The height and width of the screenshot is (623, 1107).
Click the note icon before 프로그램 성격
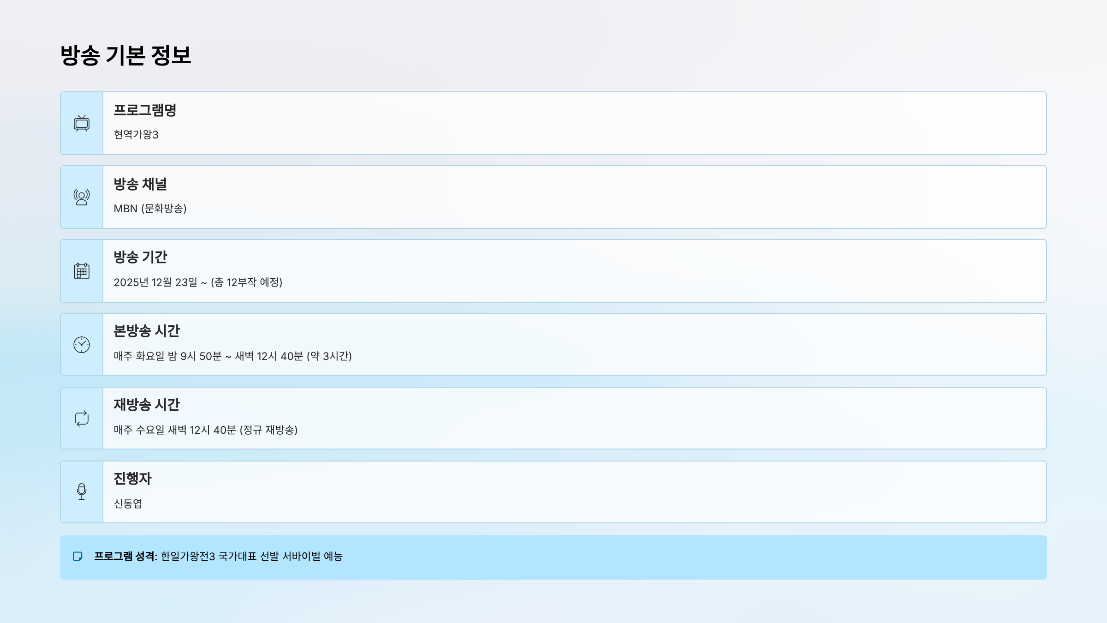(78, 557)
